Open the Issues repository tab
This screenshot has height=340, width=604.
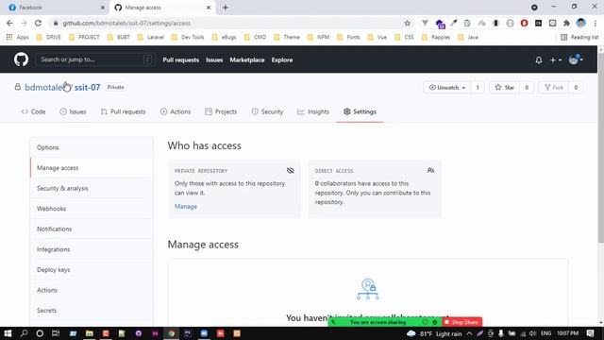(x=73, y=111)
